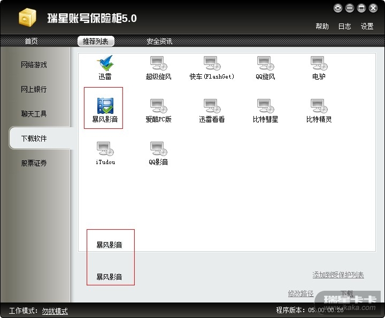Select the 迅雷看看 program icon
The image size is (385, 318).
pos(212,106)
